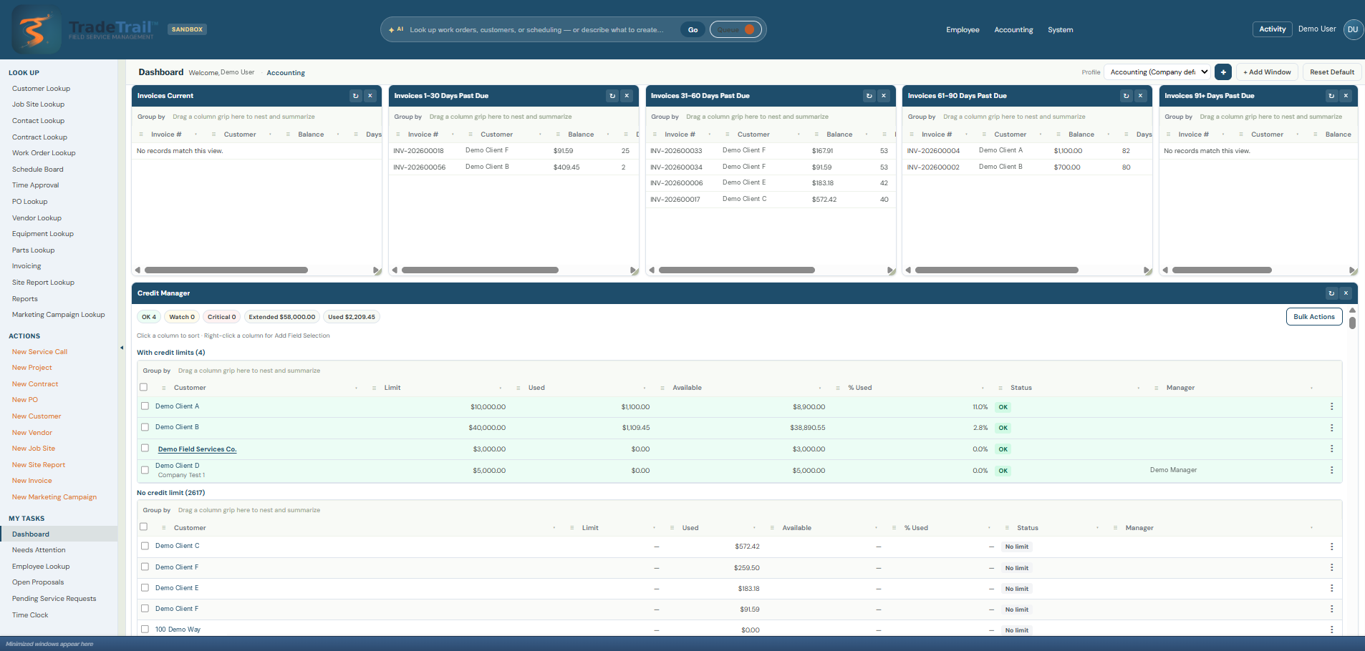Screen dimensions: 1365x651
Task: Refresh the Invoices 61-90 Days Past Due window
Action: click(1127, 96)
